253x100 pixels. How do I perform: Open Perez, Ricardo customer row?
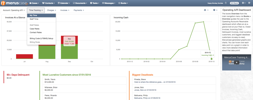(84, 97)
